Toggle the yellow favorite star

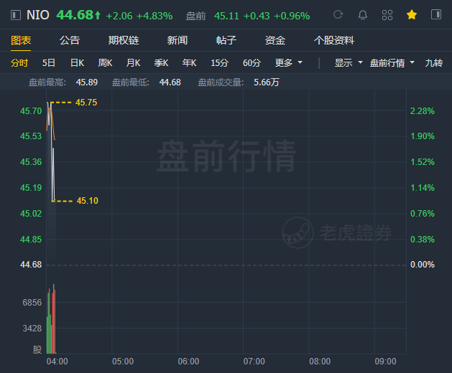click(412, 14)
